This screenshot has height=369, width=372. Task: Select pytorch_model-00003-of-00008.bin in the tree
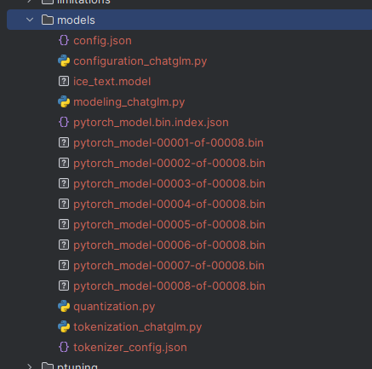click(189, 183)
